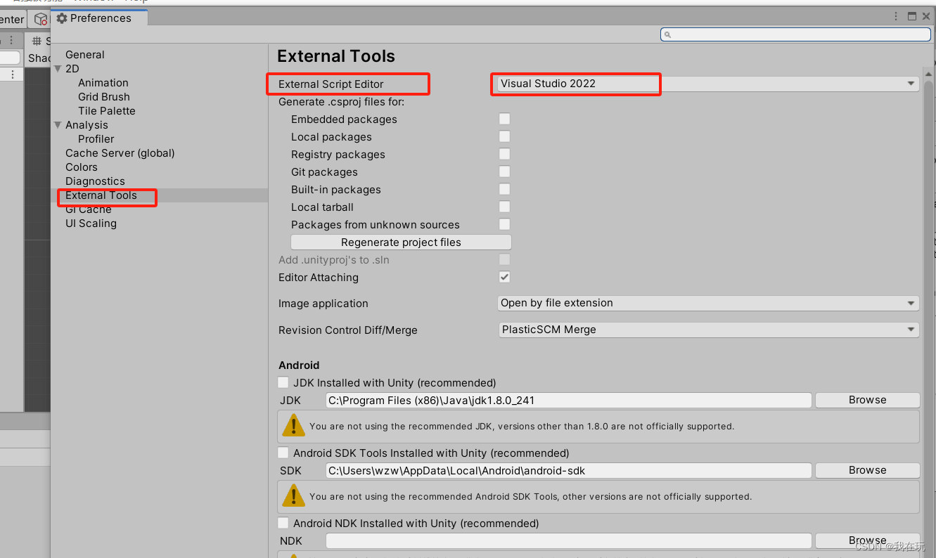Toggle Packages from unknown sources checkbox

tap(504, 224)
